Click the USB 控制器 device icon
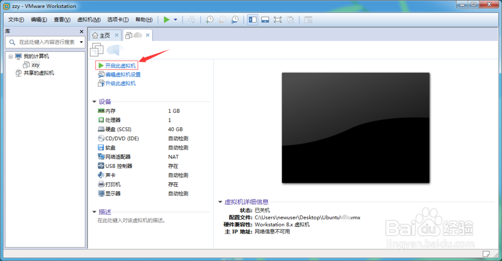This screenshot has height=261, width=502. (101, 166)
